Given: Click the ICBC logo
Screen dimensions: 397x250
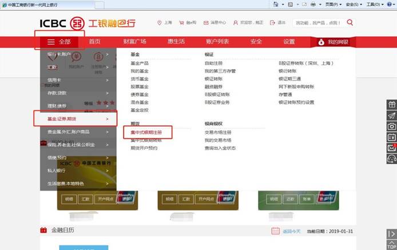Looking at the screenshot, I should [x=62, y=23].
